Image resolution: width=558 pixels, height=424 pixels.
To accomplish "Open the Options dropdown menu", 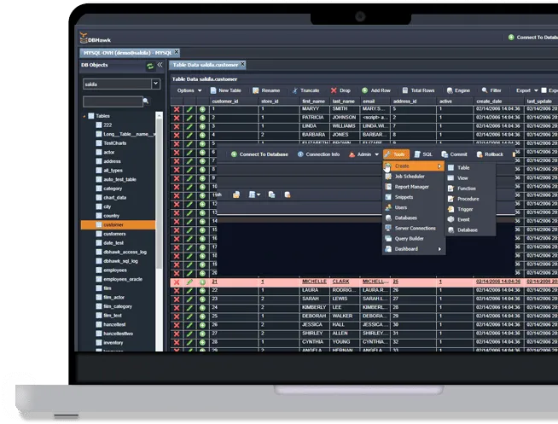I will click(189, 90).
